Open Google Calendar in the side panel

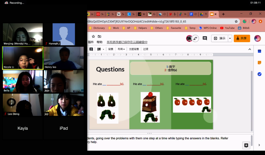[259, 51]
